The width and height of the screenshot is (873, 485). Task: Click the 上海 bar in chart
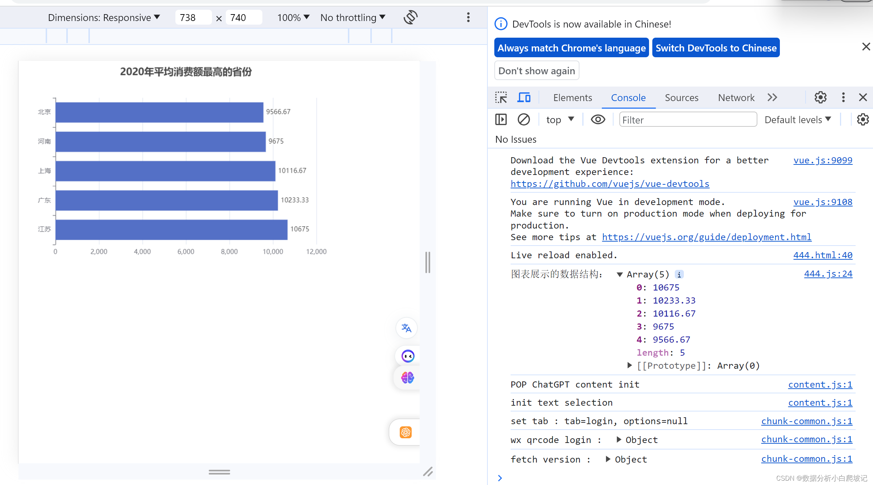[166, 171]
